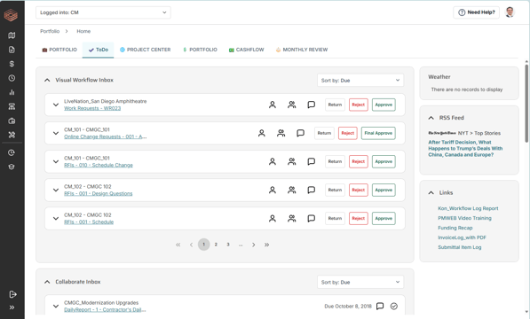Expand sidebar with double chevron icon
Viewport: 530px width, 319px height.
(x=12, y=307)
